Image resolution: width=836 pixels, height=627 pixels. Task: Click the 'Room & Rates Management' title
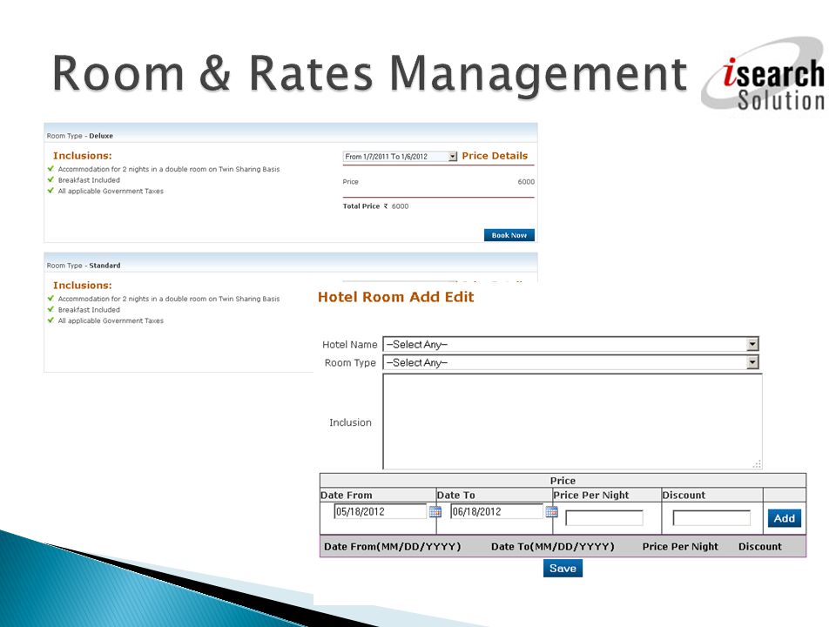pyautogui.click(x=369, y=74)
